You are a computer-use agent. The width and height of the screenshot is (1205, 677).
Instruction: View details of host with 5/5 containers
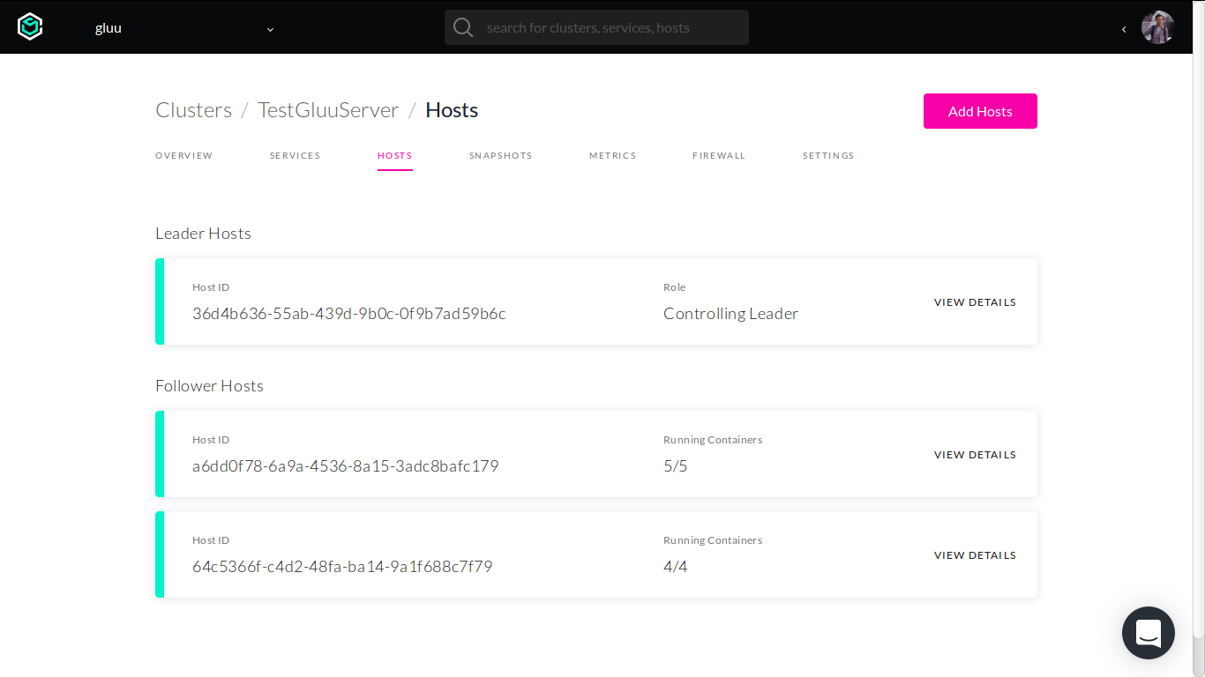pos(975,455)
